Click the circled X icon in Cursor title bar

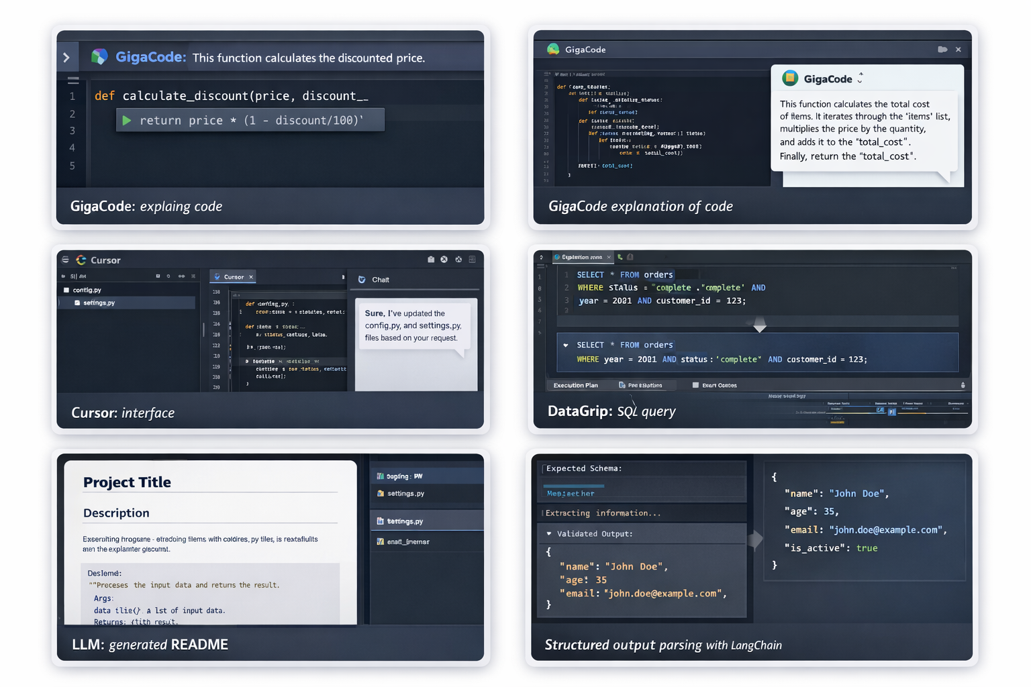point(444,260)
